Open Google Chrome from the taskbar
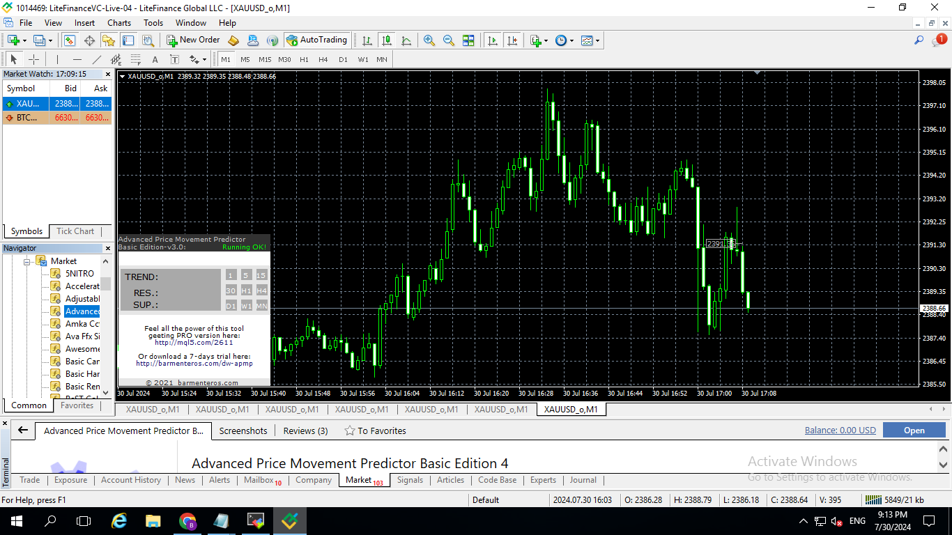 point(187,521)
